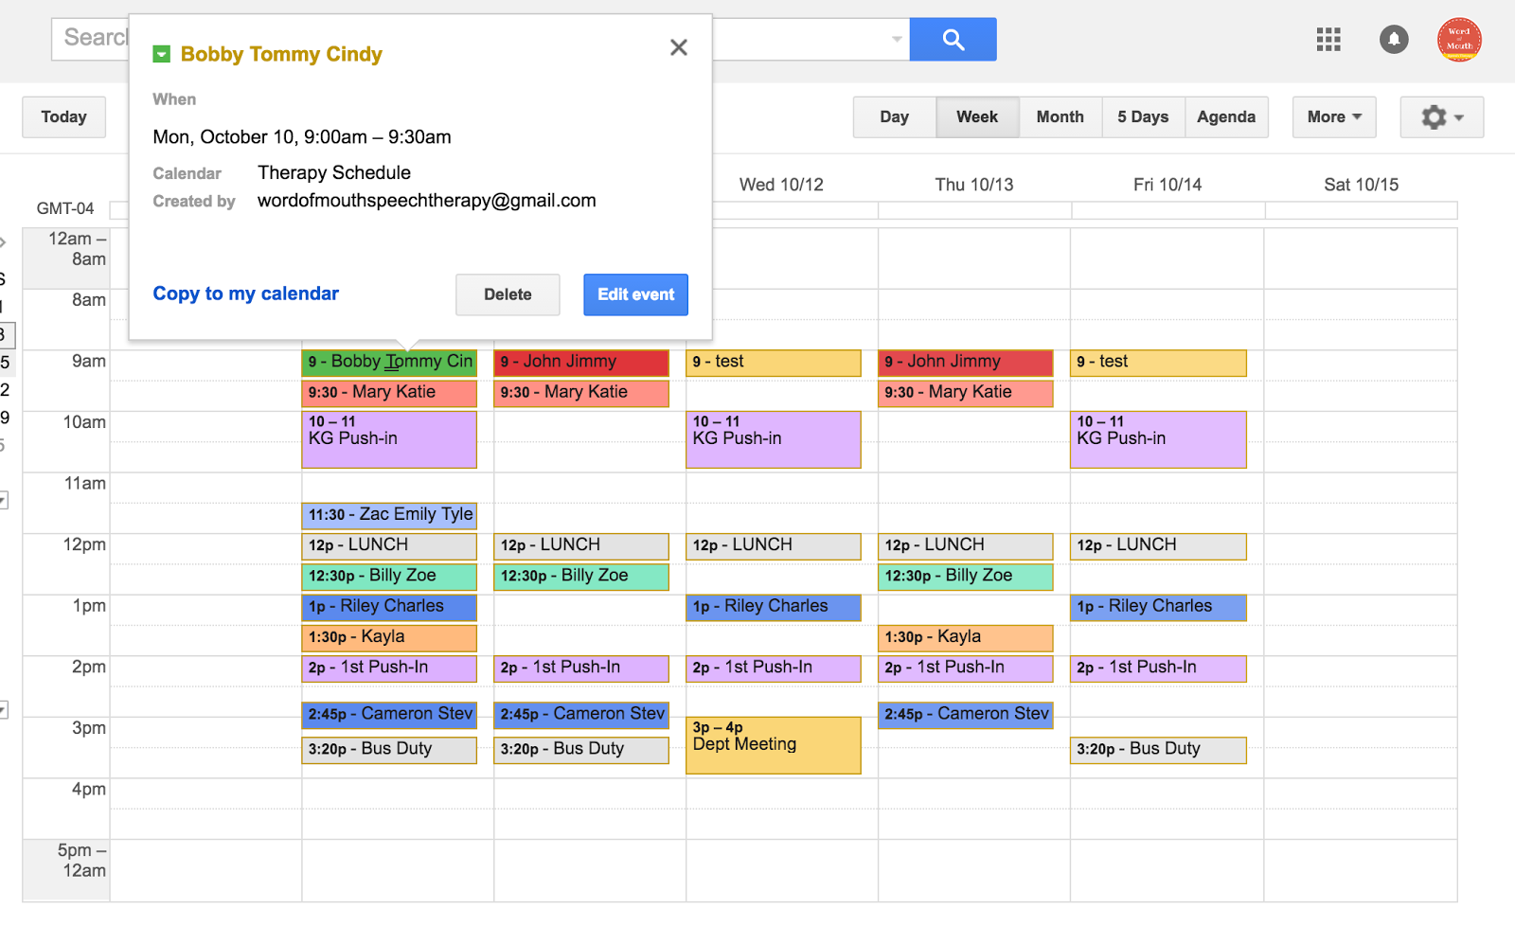Image resolution: width=1515 pixels, height=926 pixels.
Task: Jump to today using the Today button
Action: 62,116
